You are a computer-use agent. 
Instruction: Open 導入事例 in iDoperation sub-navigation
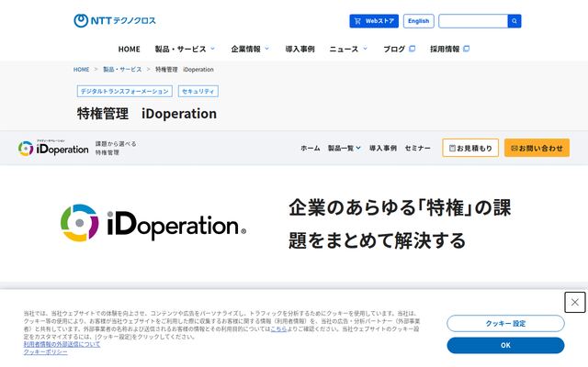point(383,149)
